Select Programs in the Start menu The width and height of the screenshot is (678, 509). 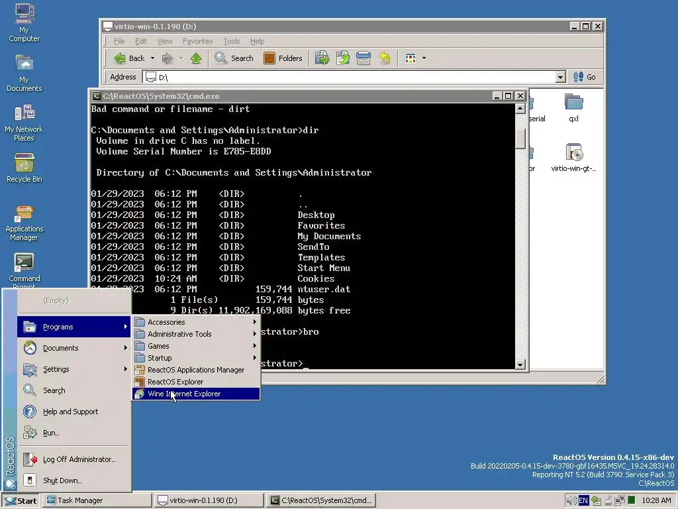pos(73,327)
